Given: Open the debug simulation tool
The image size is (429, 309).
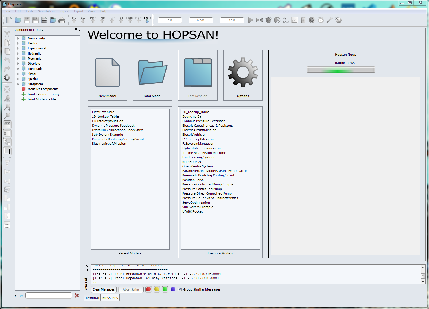Looking at the screenshot, I should coord(268,20).
